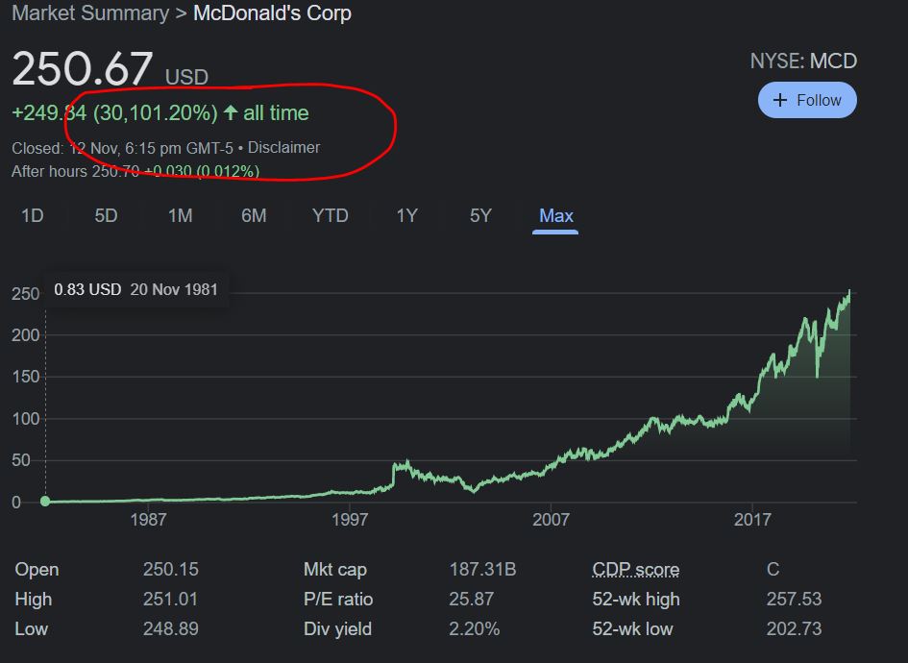
Task: Open the 6M time range
Action: tap(254, 215)
